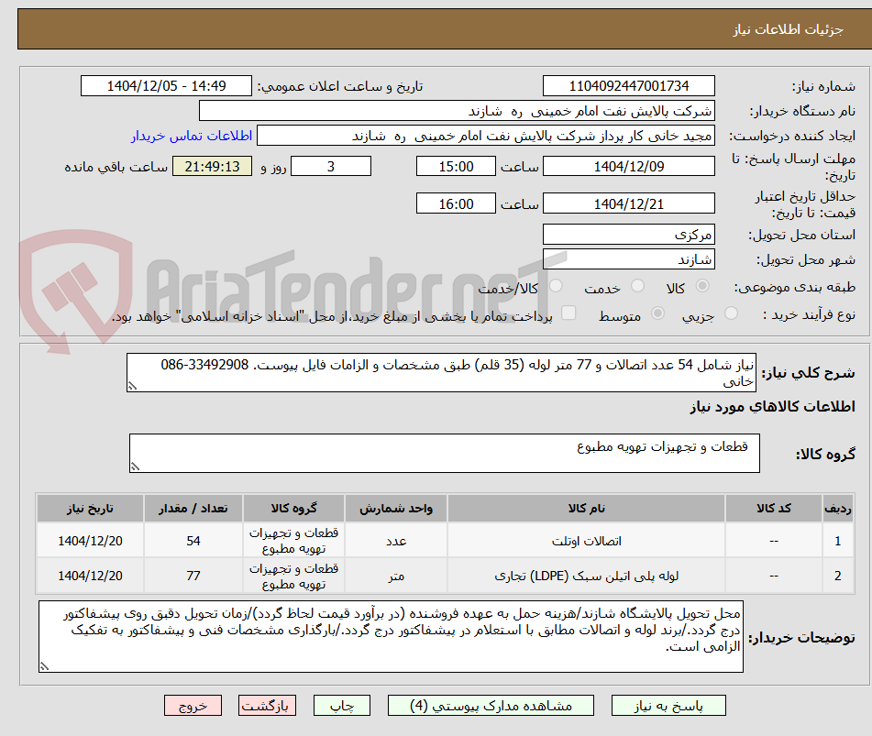This screenshot has width=872, height=736.
Task: Click the general need description textarea
Action: [x=441, y=372]
